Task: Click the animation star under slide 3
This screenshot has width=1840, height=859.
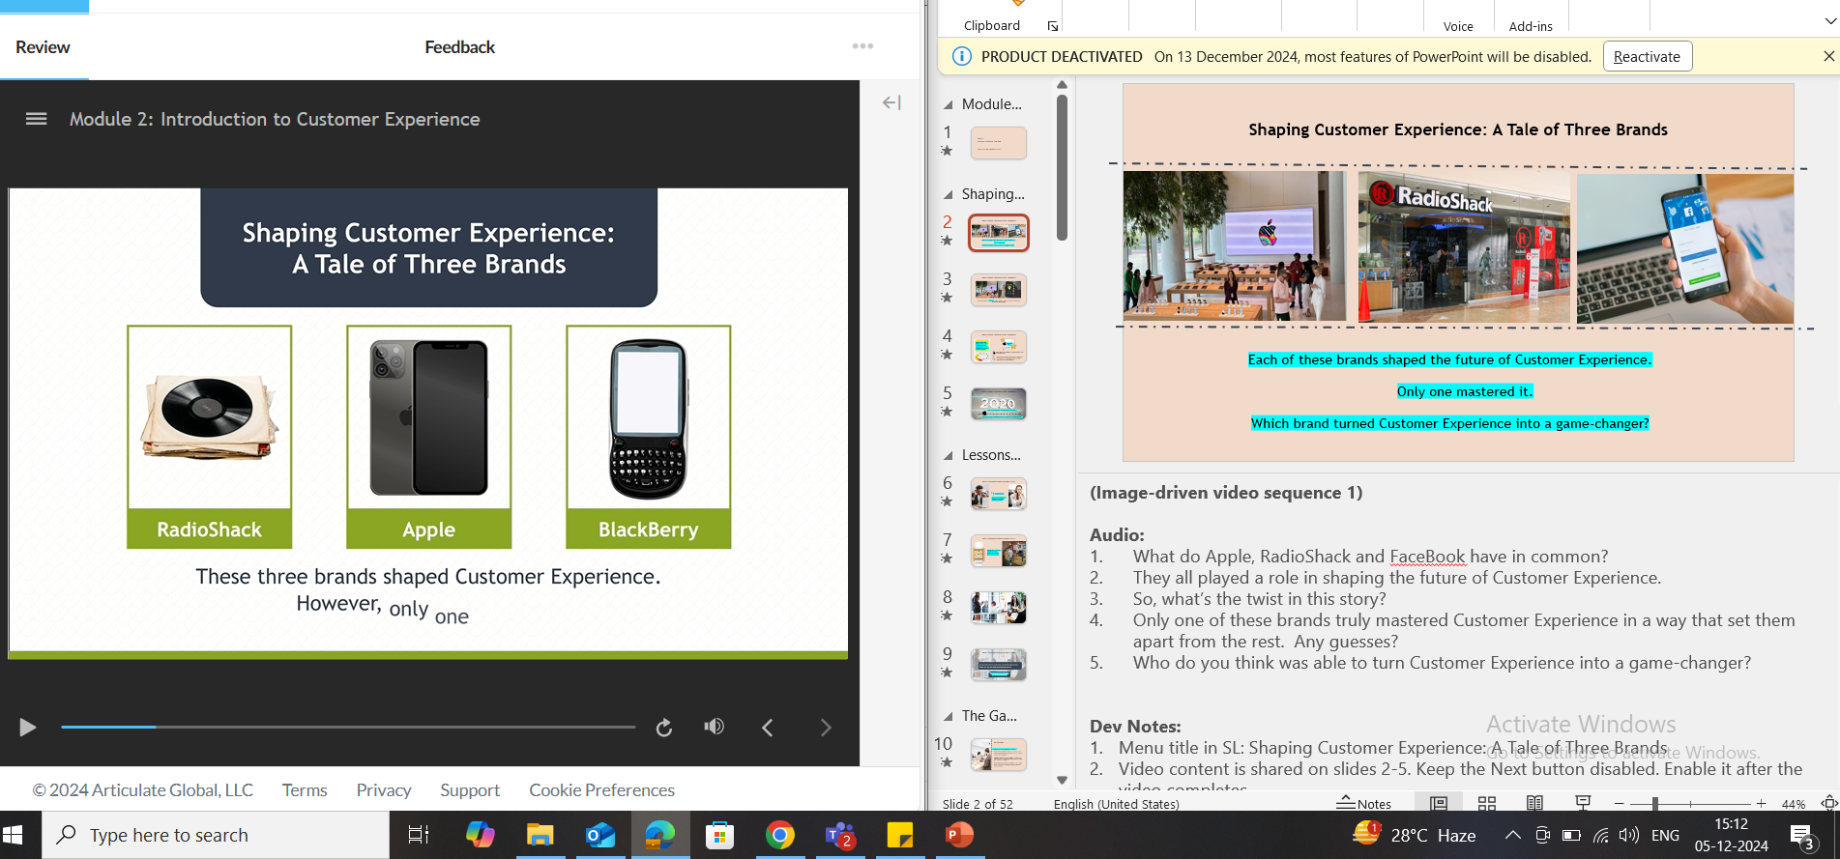Action: point(947,298)
